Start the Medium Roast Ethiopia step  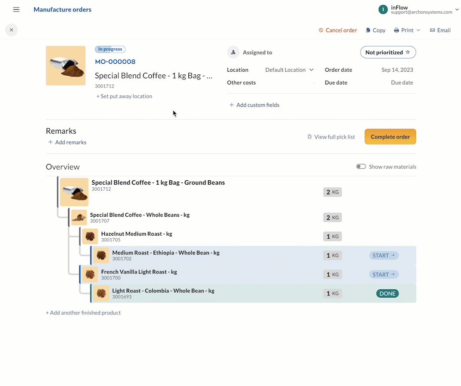pos(384,255)
